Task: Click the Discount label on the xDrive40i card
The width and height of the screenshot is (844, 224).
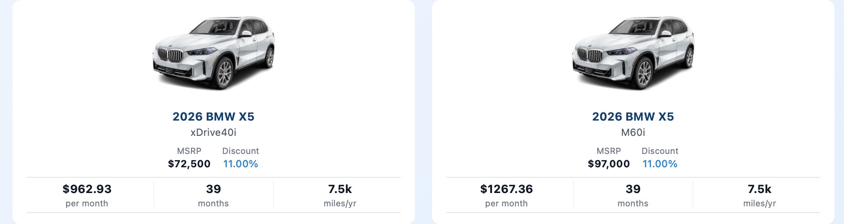Action: [241, 151]
